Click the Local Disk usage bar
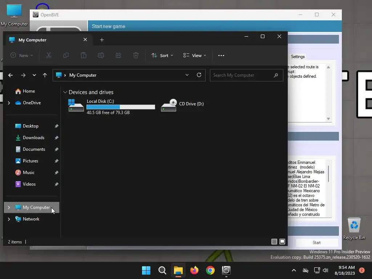 [x=121, y=107]
